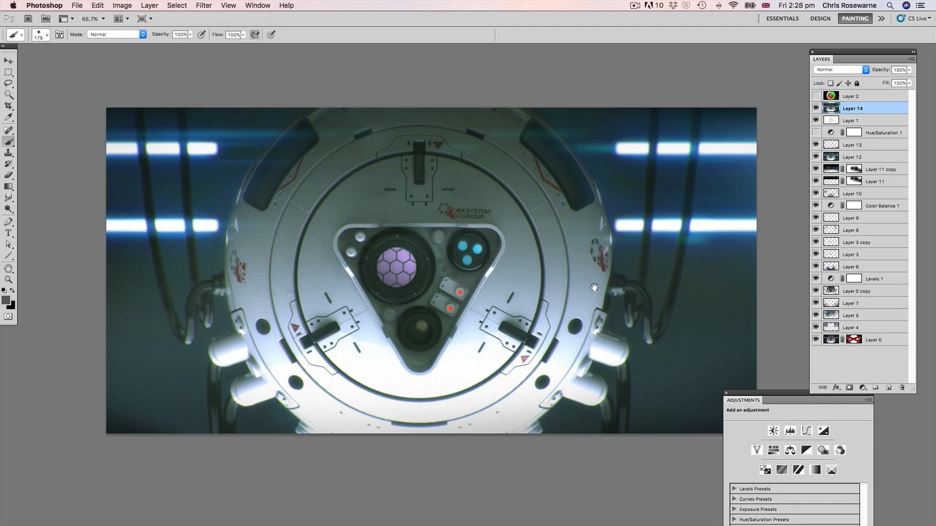Add a Brightness/Contrast adjustment

tap(773, 431)
